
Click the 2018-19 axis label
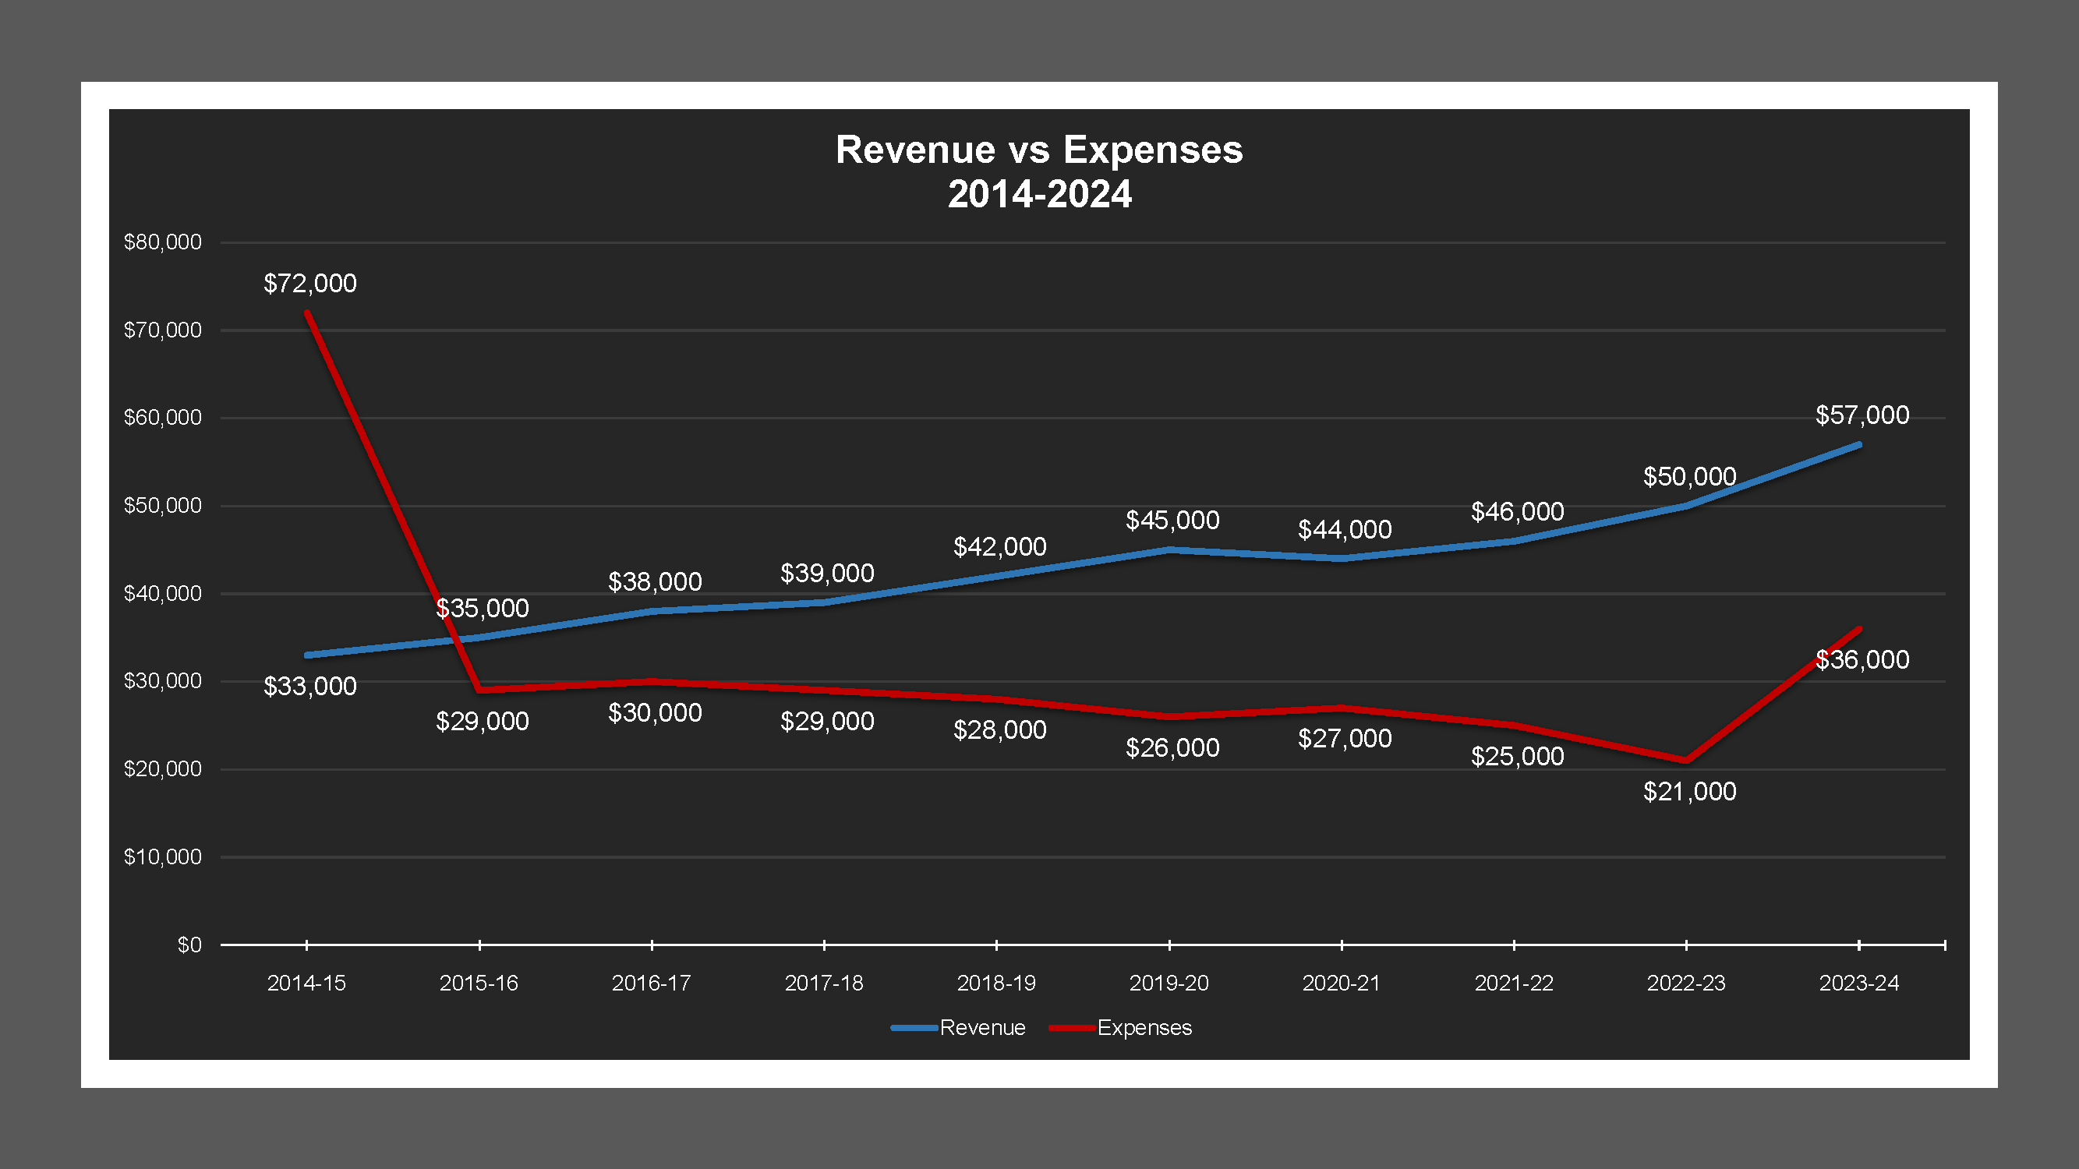(997, 984)
